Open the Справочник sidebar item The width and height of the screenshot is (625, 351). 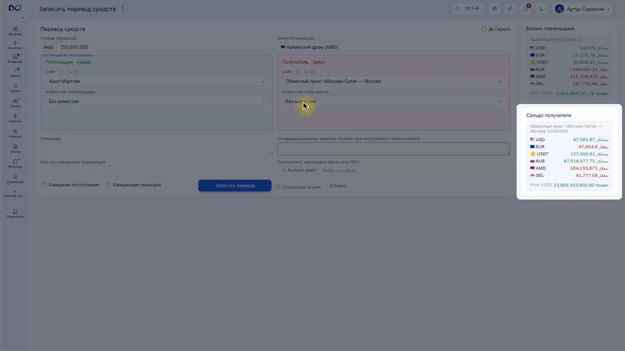click(x=15, y=213)
